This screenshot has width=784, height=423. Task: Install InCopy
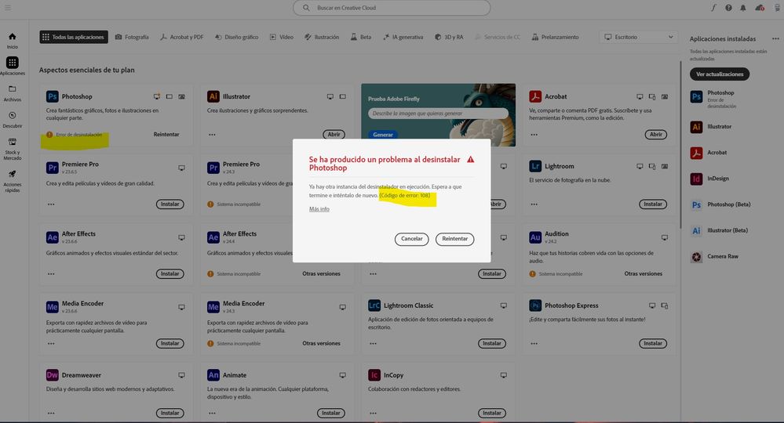[x=491, y=413]
